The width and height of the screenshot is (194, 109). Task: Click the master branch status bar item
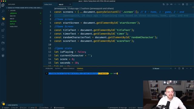point(5,108)
